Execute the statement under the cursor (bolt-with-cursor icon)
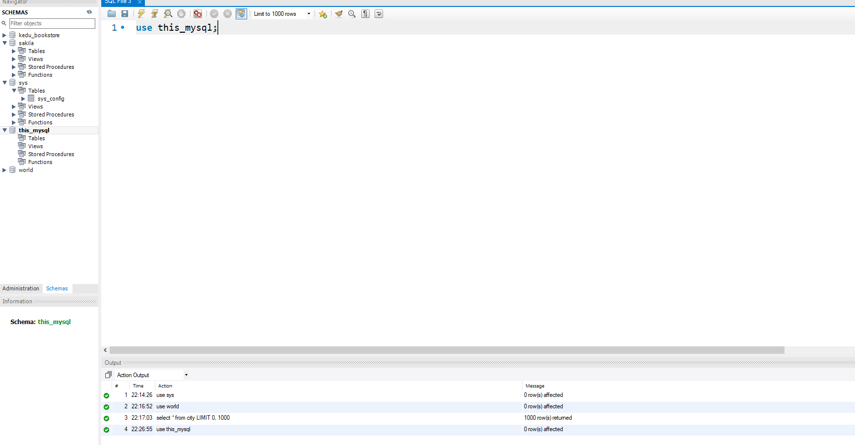 coord(155,14)
